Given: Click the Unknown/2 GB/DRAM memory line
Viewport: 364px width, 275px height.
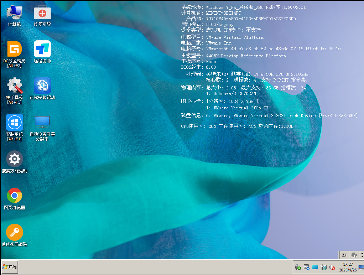Looking at the screenshot, I should [x=231, y=94].
